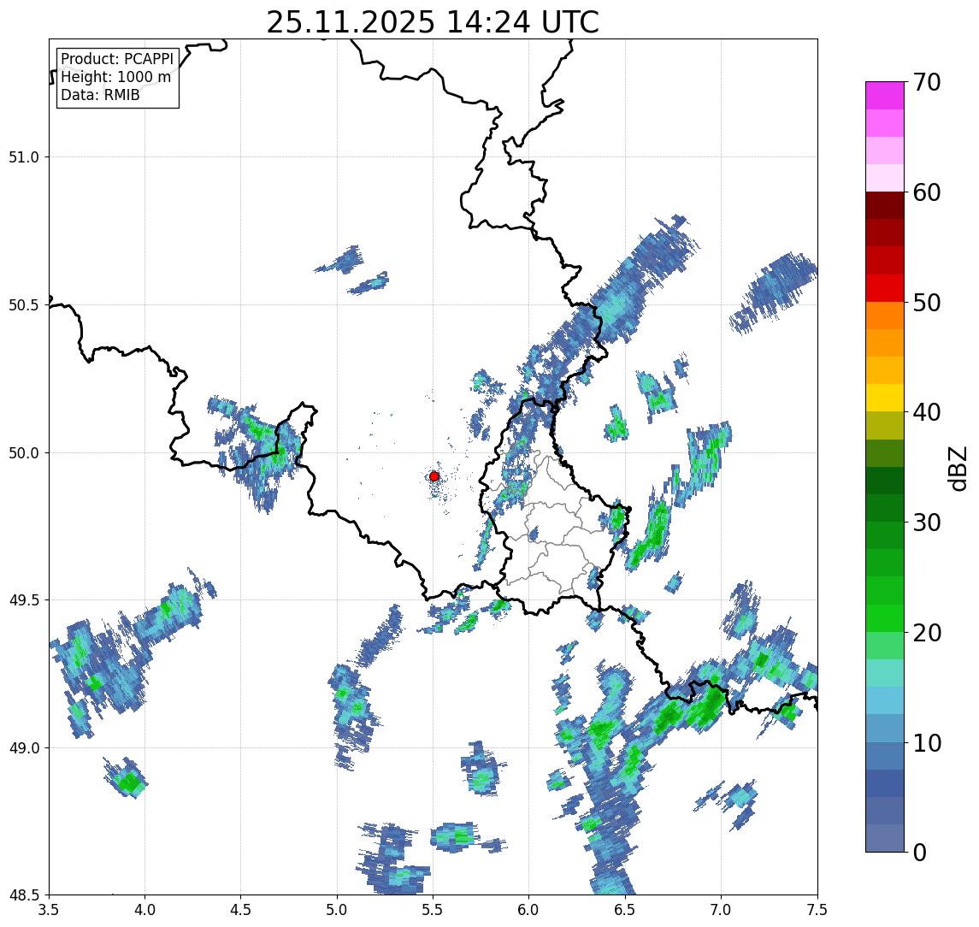
Task: Click the latitude axis label 50.5
Action: click(24, 305)
